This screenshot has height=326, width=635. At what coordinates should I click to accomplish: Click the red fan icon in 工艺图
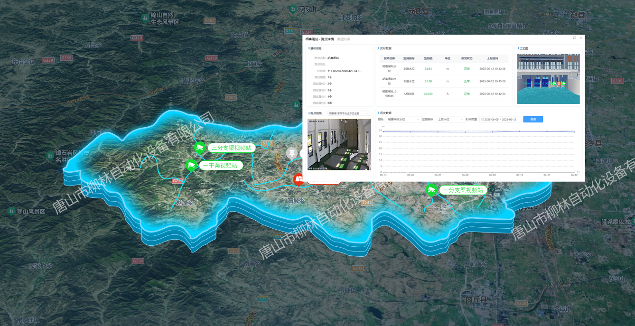point(559,84)
